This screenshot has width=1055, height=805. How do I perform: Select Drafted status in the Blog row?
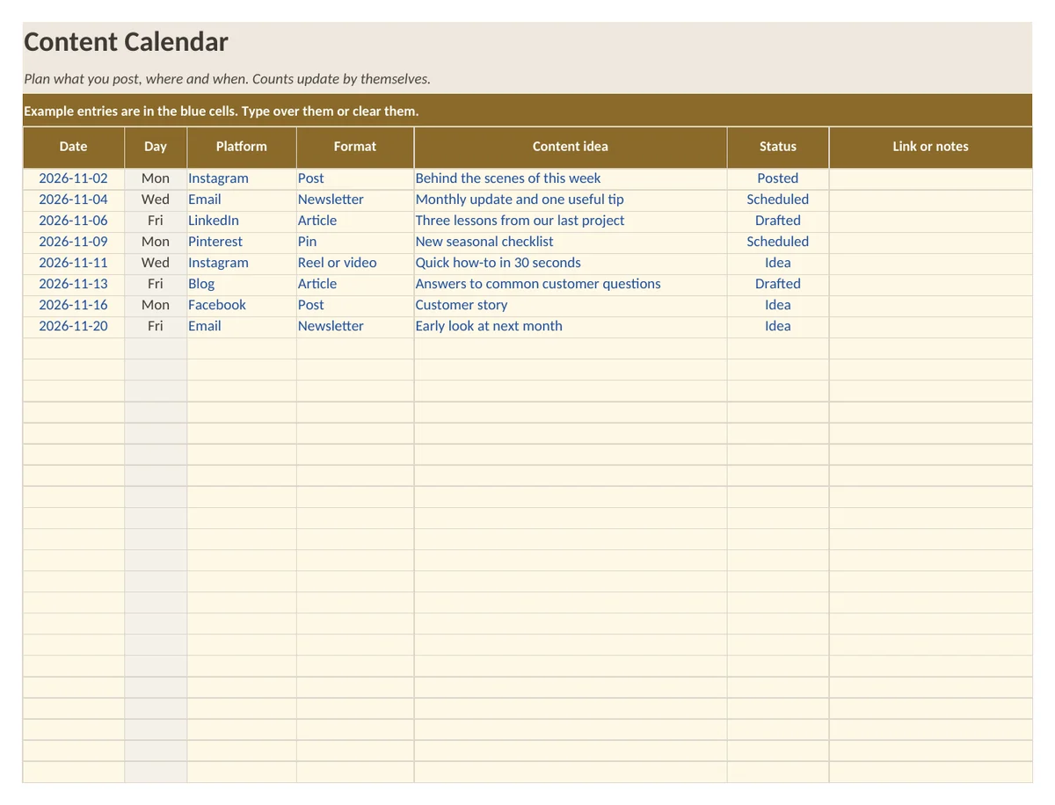[778, 284]
